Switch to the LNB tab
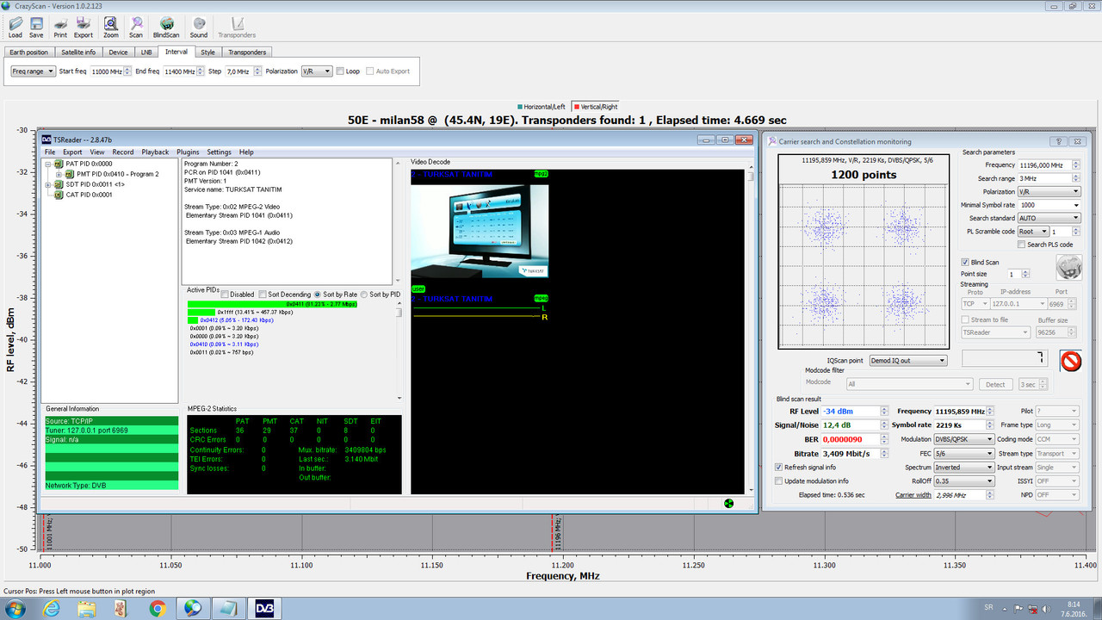Image resolution: width=1102 pixels, height=620 pixels. (x=146, y=53)
